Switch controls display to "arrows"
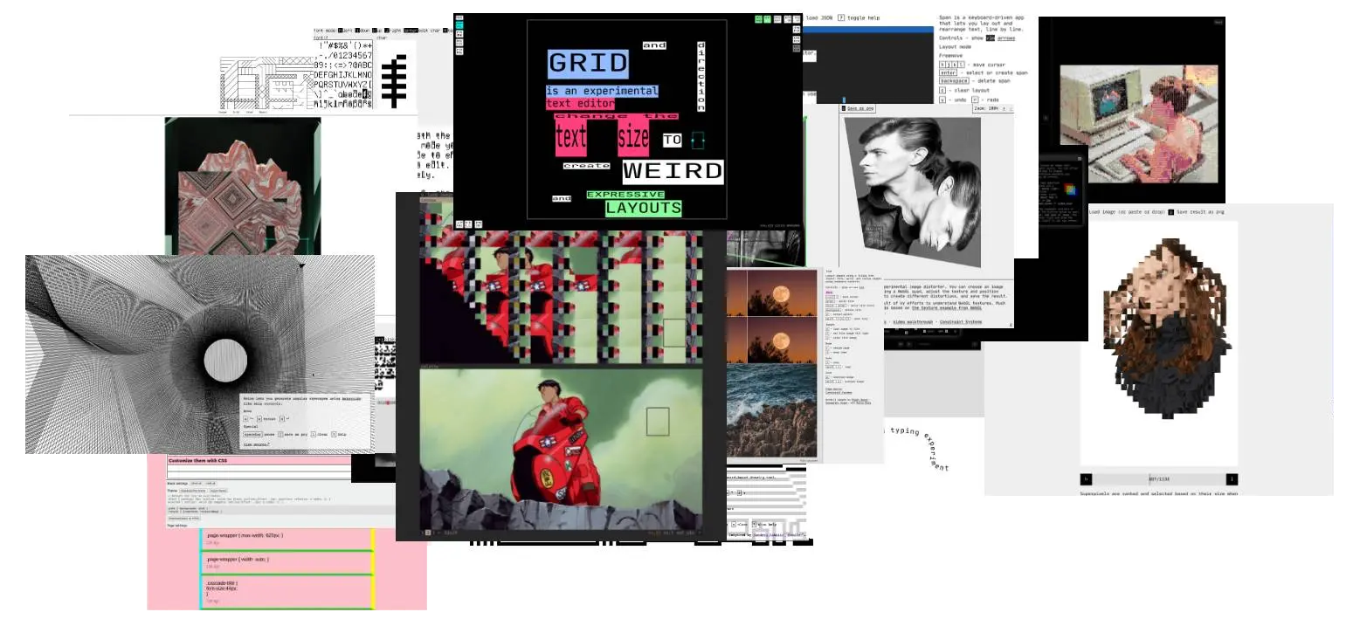The height and width of the screenshot is (626, 1367). pyautogui.click(x=1006, y=38)
